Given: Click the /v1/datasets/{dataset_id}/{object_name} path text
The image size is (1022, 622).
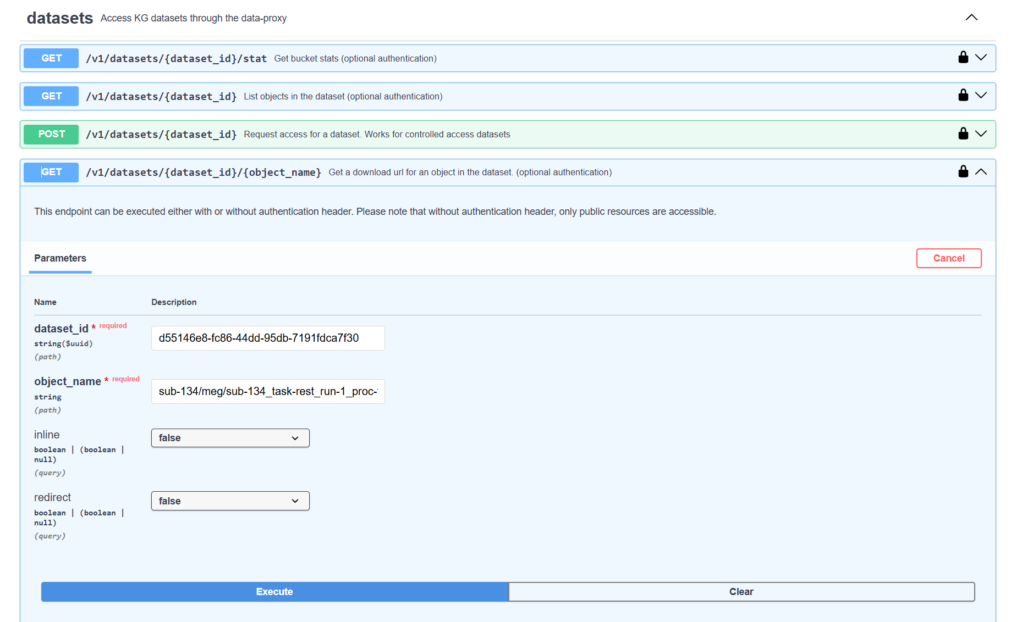Looking at the screenshot, I should [x=204, y=172].
